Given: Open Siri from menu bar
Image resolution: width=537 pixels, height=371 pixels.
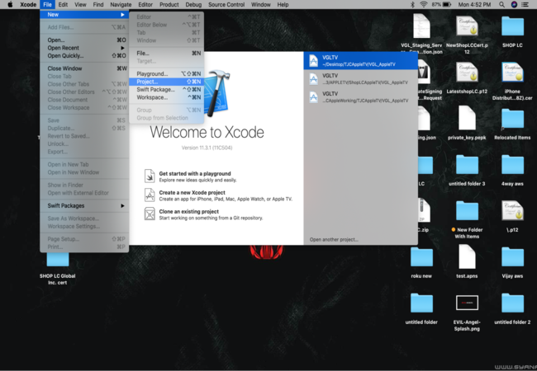Looking at the screenshot, I should point(514,4).
